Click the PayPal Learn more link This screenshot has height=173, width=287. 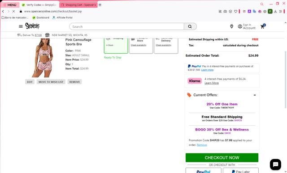tap(207, 70)
